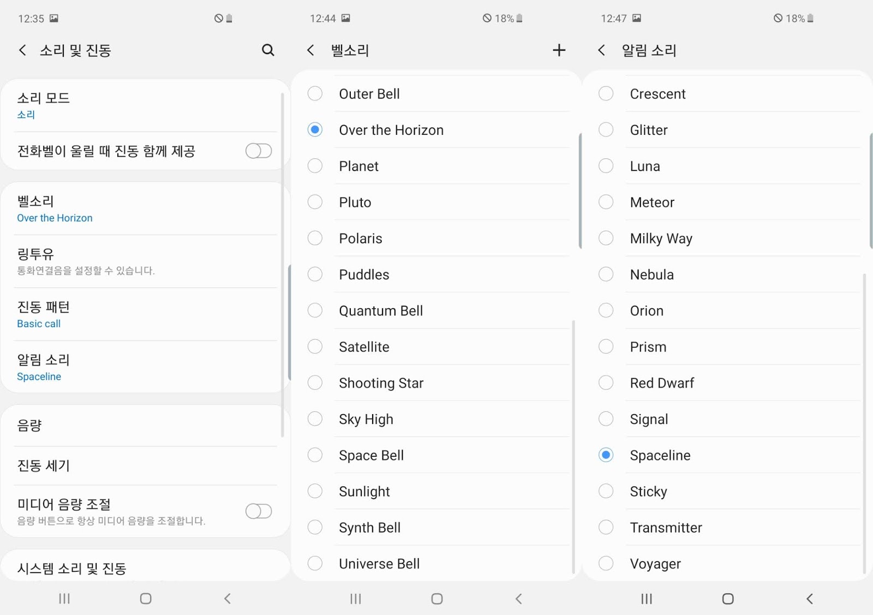873x615 pixels.
Task: Tap the picture status icon beside 12:35
Action: click(x=53, y=18)
